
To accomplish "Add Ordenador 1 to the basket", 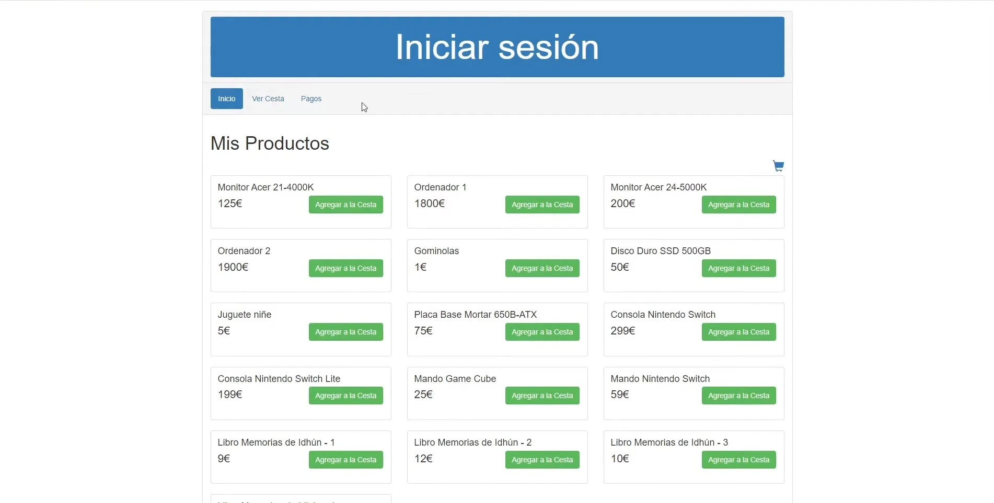I will 542,205.
